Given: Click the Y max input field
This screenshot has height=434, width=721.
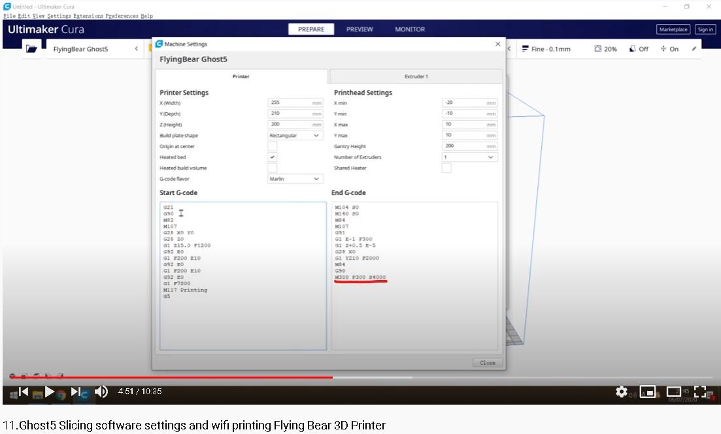Looking at the screenshot, I should (469, 136).
